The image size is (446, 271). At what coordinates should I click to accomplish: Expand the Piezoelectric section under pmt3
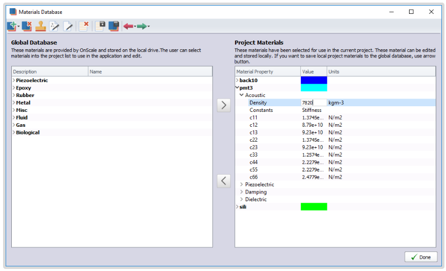coord(242,184)
